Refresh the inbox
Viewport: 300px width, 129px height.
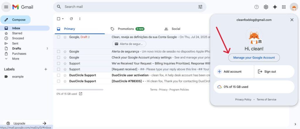[71, 19]
